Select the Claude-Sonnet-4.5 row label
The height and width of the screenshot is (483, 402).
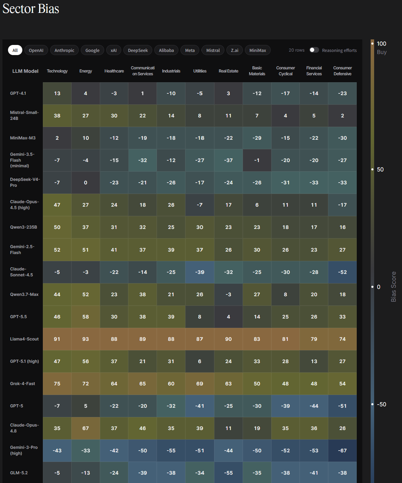[22, 272]
